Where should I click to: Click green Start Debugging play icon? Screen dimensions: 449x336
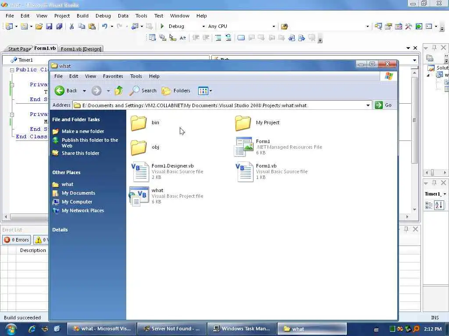pos(162,26)
